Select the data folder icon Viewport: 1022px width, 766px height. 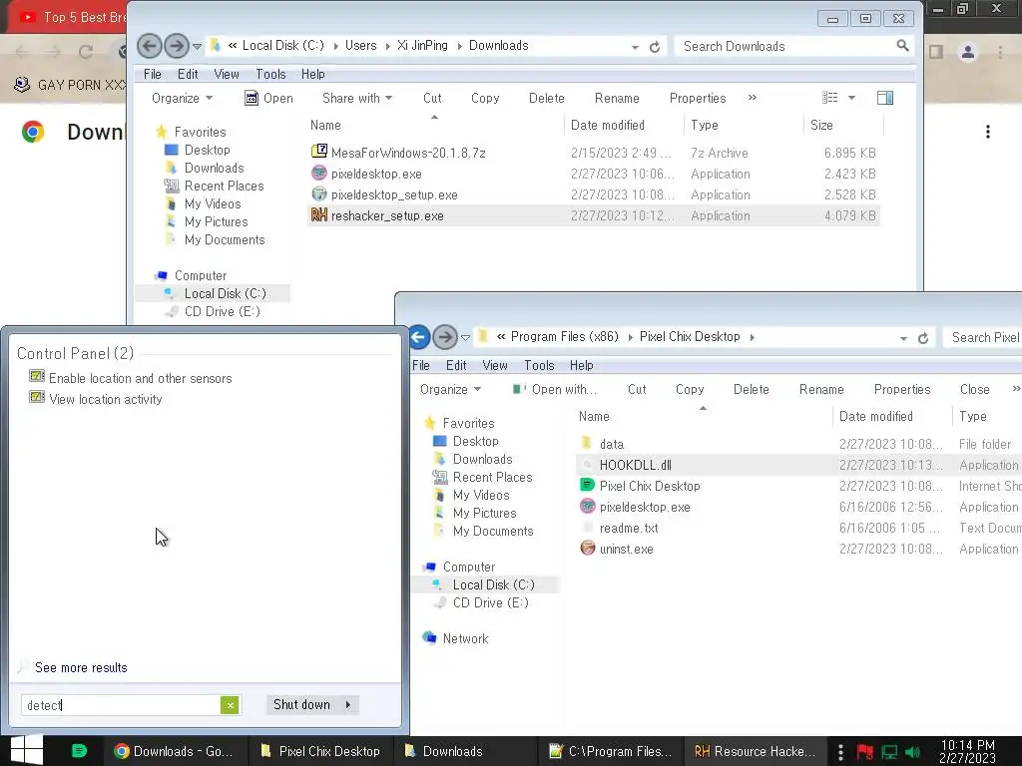(587, 443)
